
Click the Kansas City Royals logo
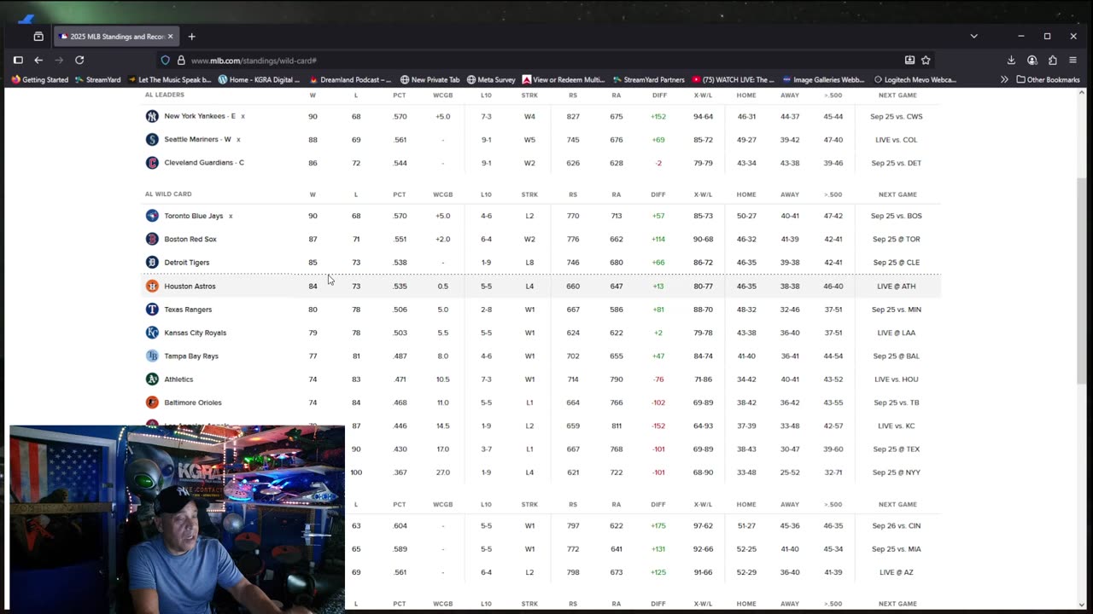pyautogui.click(x=152, y=333)
